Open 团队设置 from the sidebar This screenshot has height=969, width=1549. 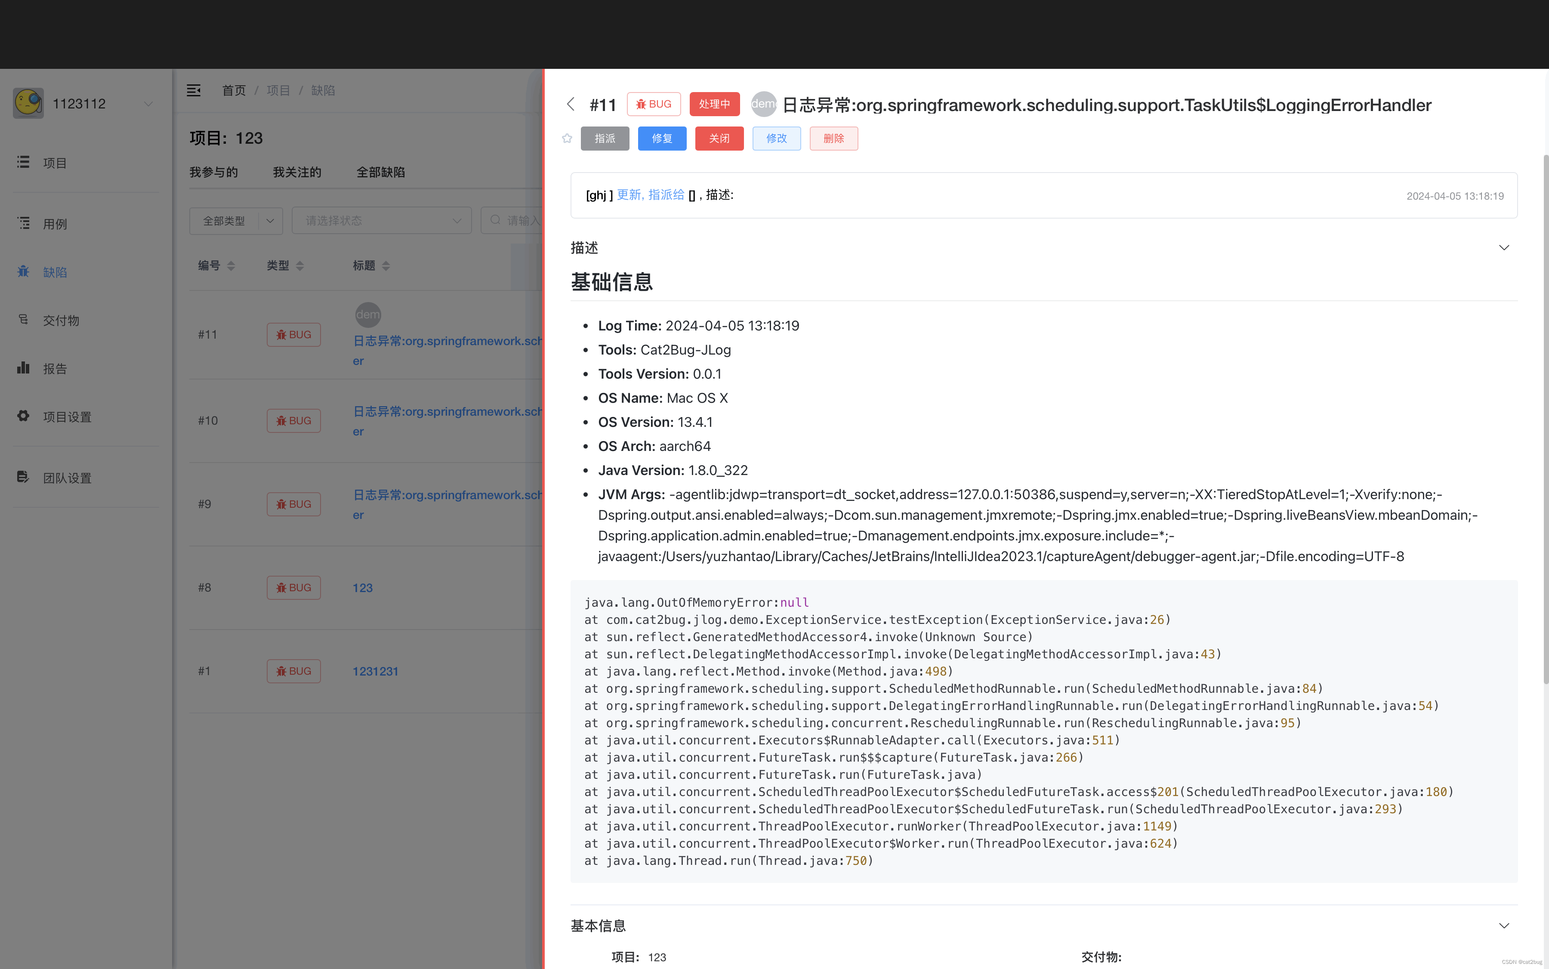tap(67, 478)
